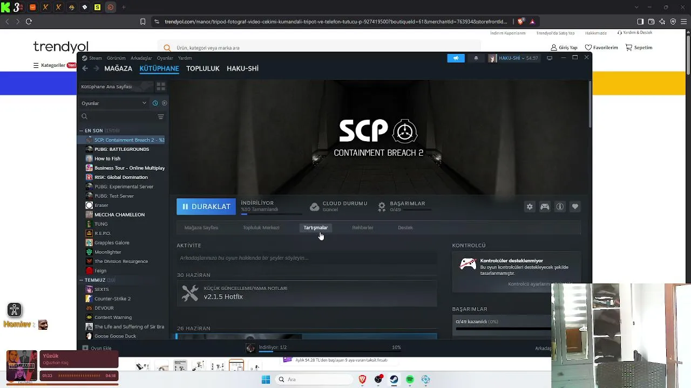The image size is (691, 388).
Task: Add SCP to favorites with heart icon
Action: pos(575,206)
